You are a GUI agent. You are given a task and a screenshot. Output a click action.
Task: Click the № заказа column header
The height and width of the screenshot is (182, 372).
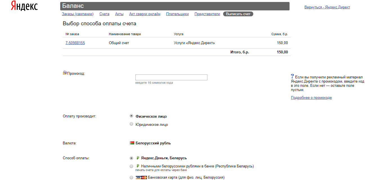(x=72, y=34)
